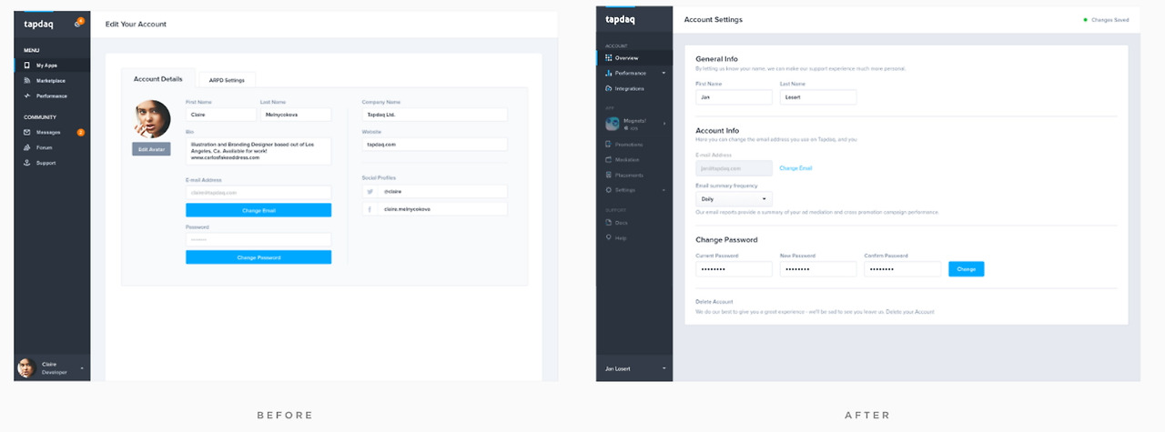
Task: Click the green Changes Saved status dot
Action: tap(1086, 19)
